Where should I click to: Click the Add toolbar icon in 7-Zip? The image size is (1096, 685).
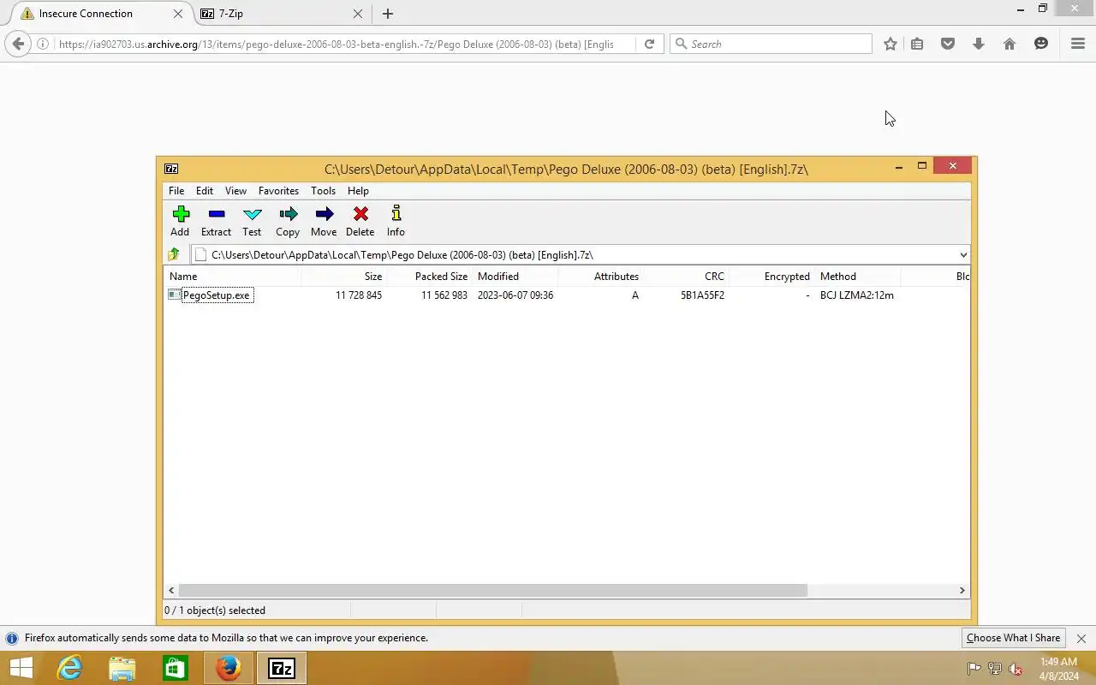point(180,221)
